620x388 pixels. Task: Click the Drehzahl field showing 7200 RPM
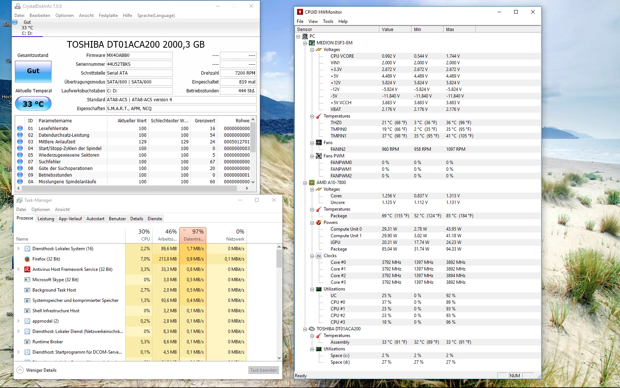[x=238, y=73]
